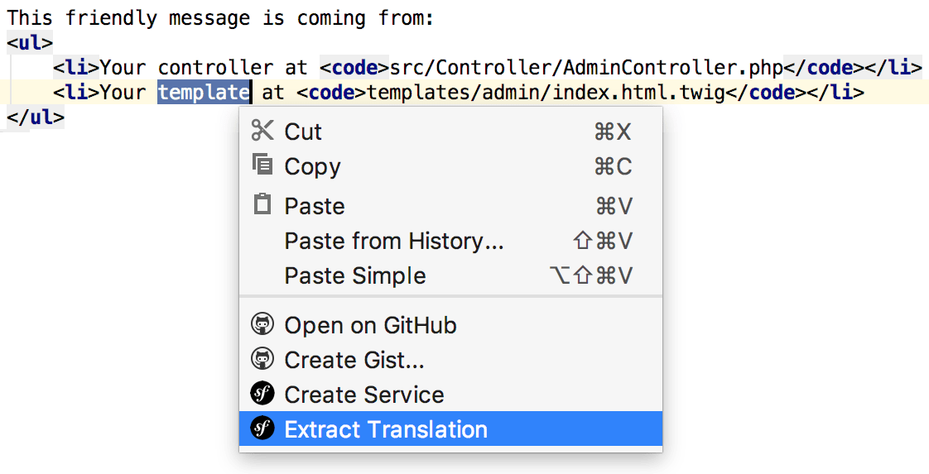The image size is (929, 474).
Task: Click the closing </li> tag on the index.html.twig line
Action: pos(836,93)
